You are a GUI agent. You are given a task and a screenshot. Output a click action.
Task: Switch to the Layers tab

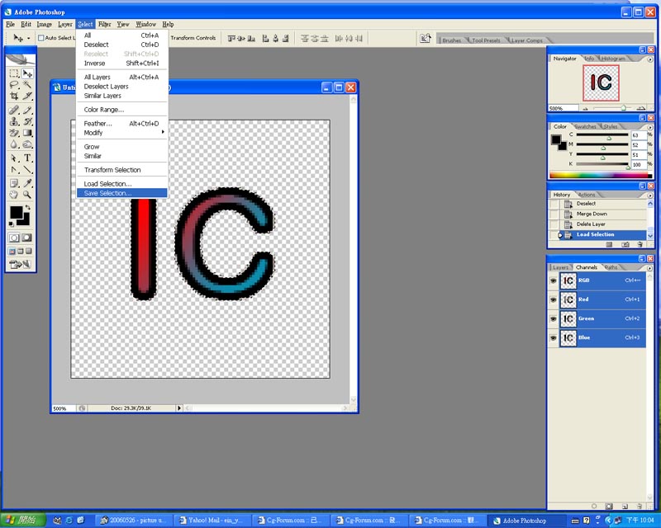click(560, 267)
